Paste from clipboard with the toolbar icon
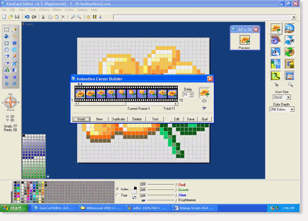 pyautogui.click(x=57, y=17)
